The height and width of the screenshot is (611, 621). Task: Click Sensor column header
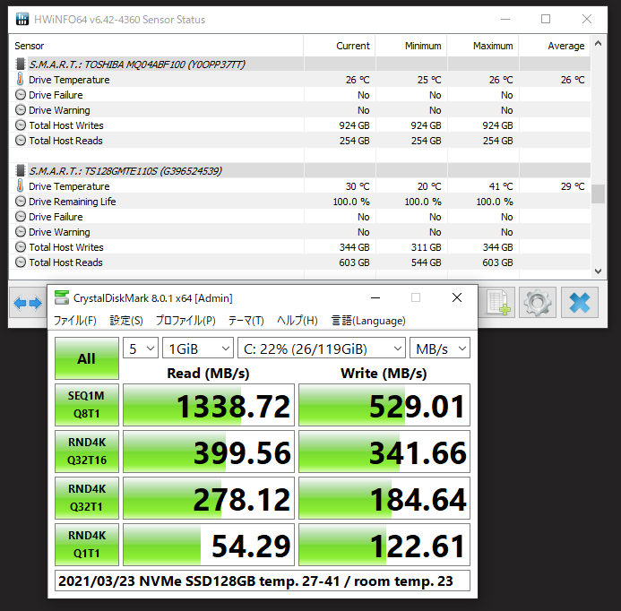(x=156, y=46)
